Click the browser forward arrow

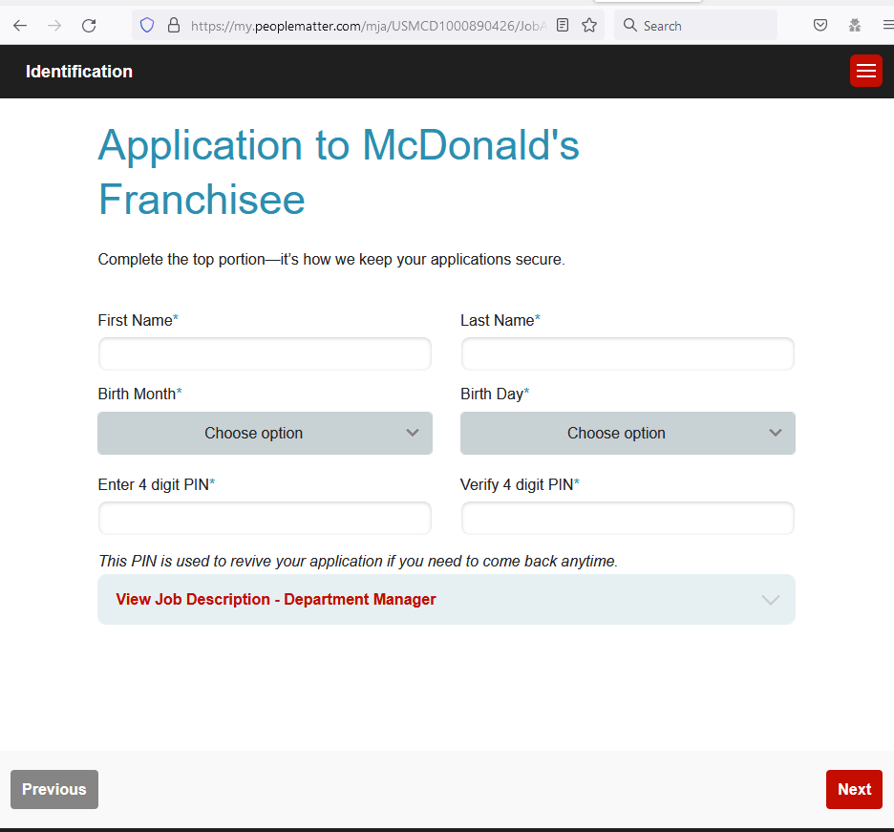pos(54,25)
